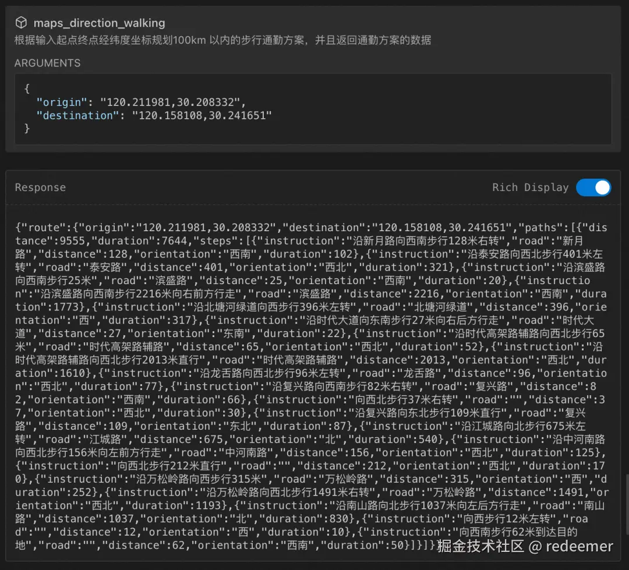This screenshot has width=629, height=570.
Task: Select origin value "120.211981,30.208332" in arguments
Action: (170, 102)
